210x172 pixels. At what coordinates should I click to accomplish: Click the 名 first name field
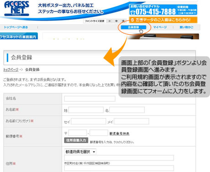(127, 110)
